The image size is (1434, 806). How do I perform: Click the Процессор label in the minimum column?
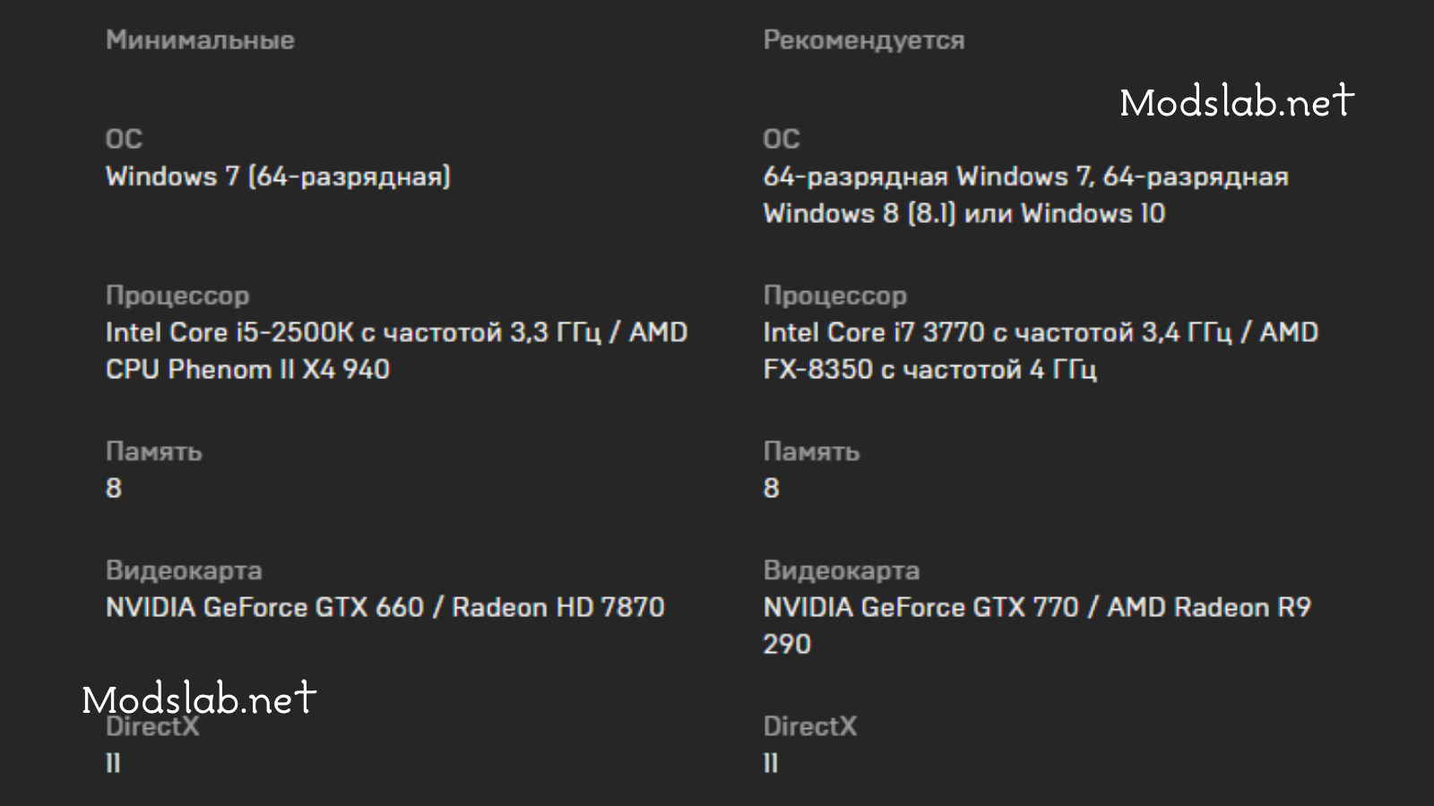click(177, 296)
